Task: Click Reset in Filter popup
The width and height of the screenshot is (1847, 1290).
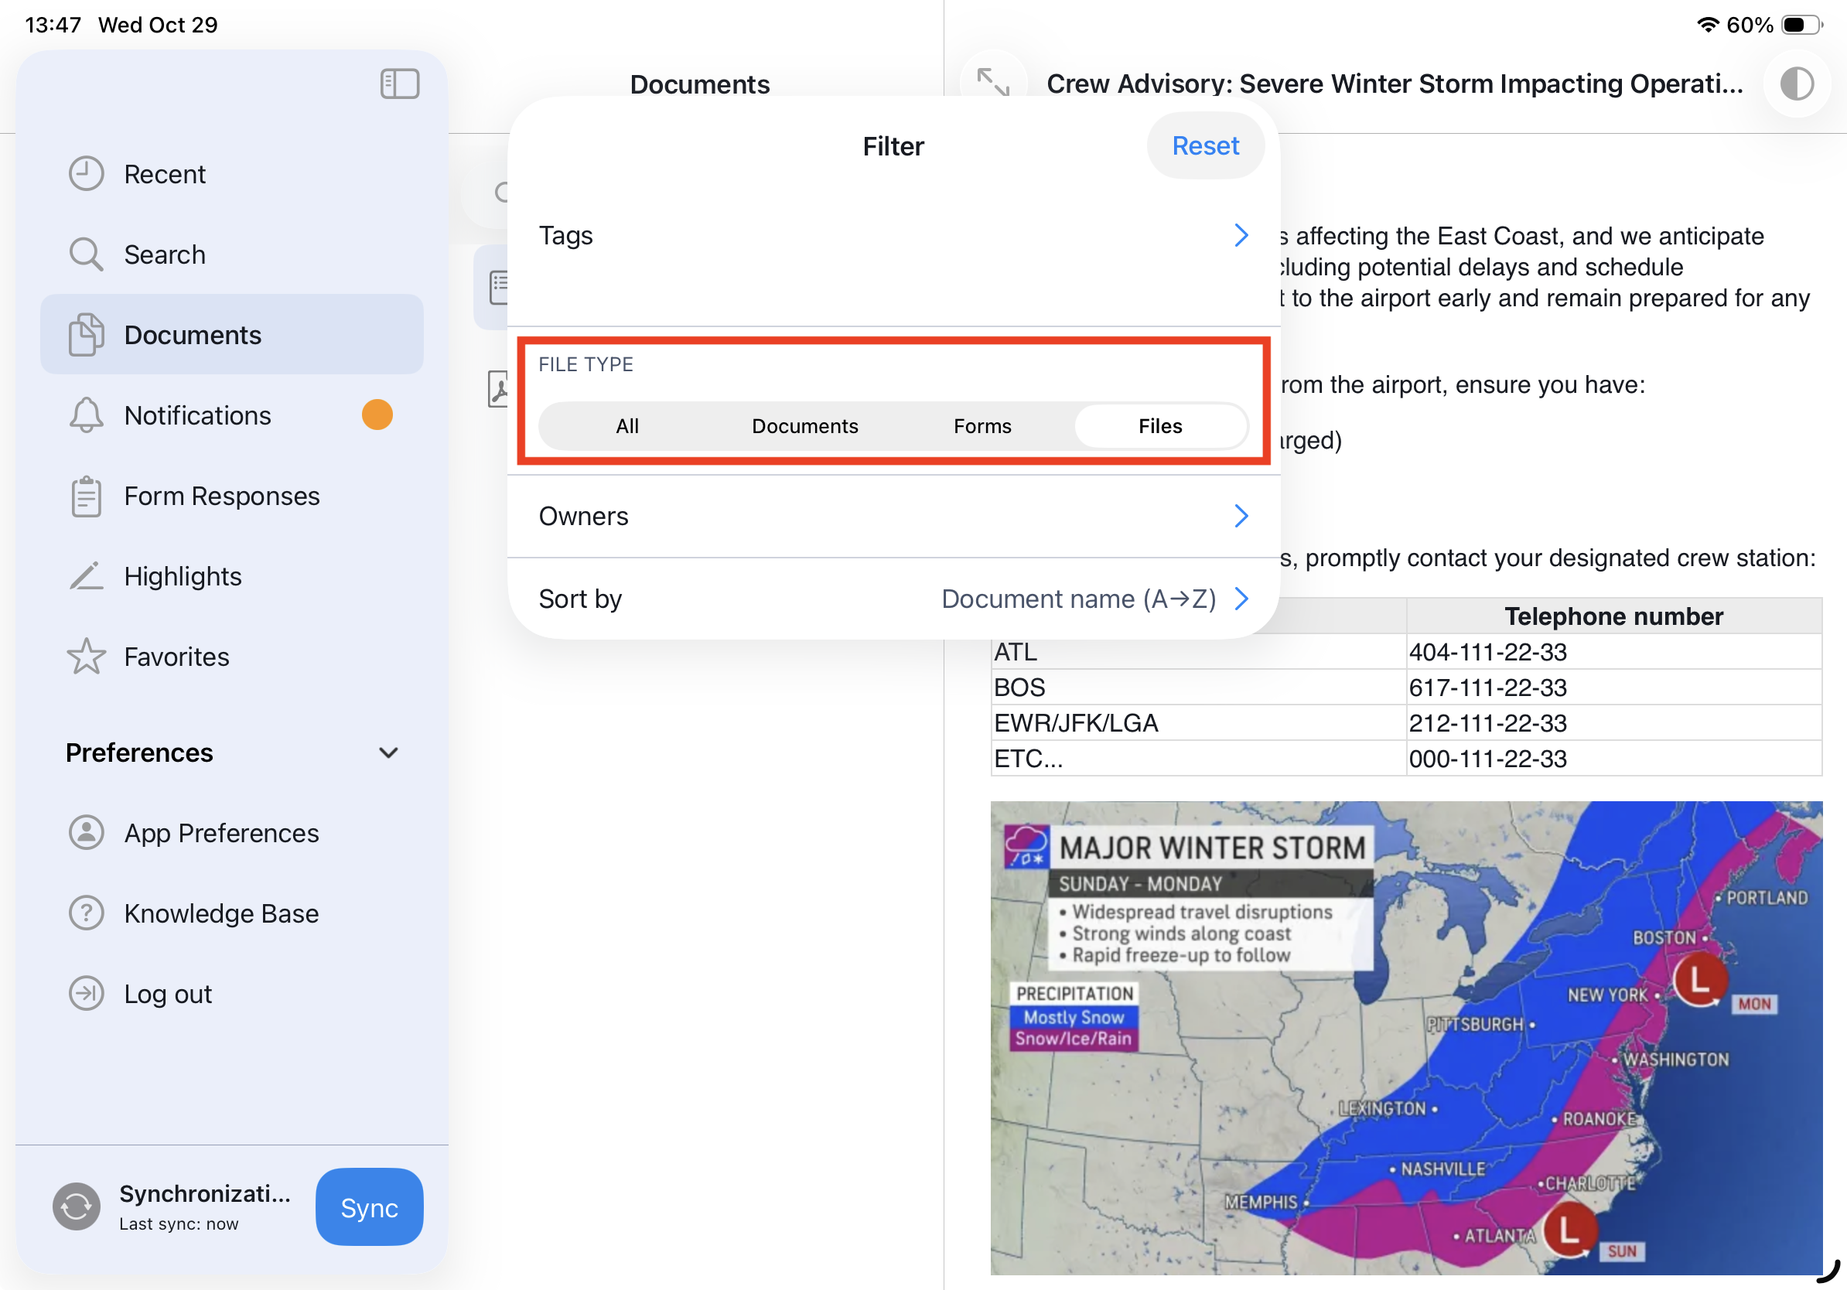Action: point(1204,145)
